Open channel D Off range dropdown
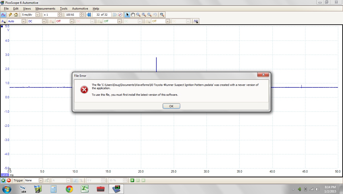This screenshot has height=194, width=343. [167, 21]
